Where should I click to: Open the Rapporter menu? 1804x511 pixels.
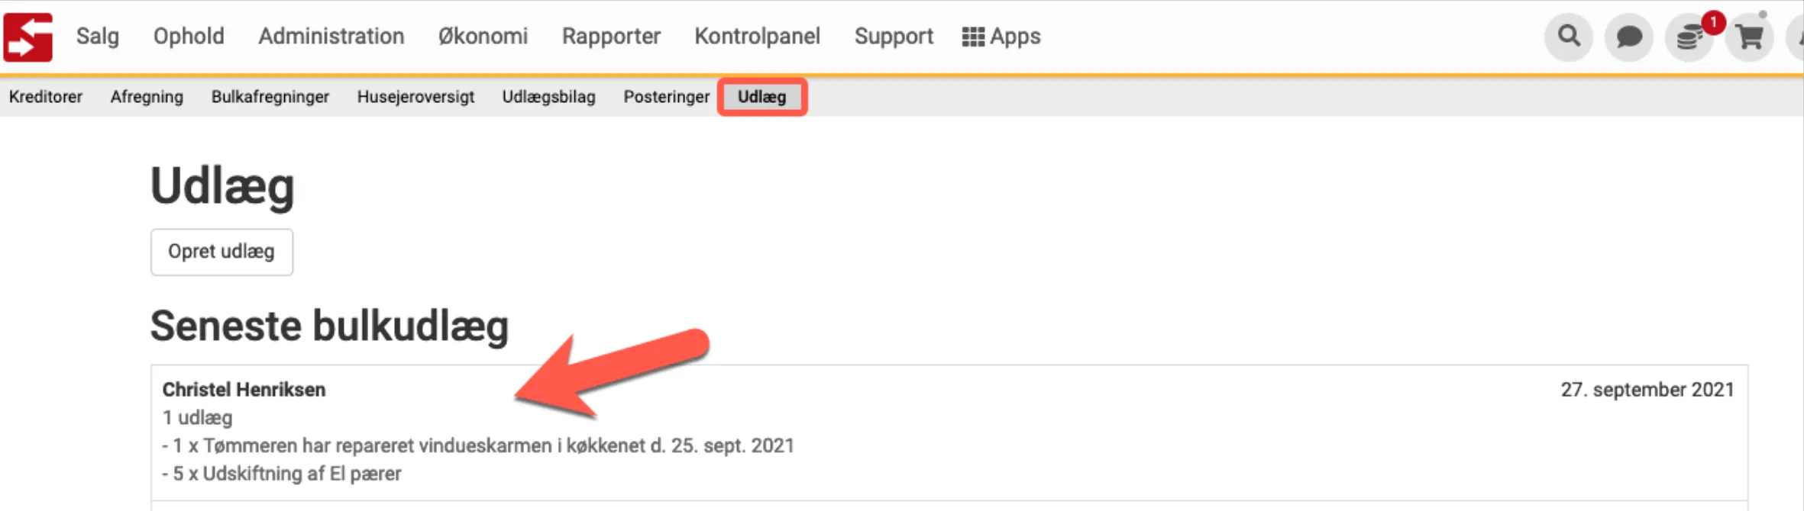[x=611, y=37]
